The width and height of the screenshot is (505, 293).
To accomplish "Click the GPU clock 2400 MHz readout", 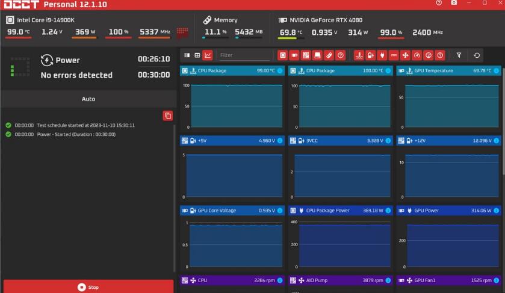I will 427,32.
